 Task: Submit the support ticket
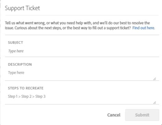pyautogui.click(x=142, y=115)
